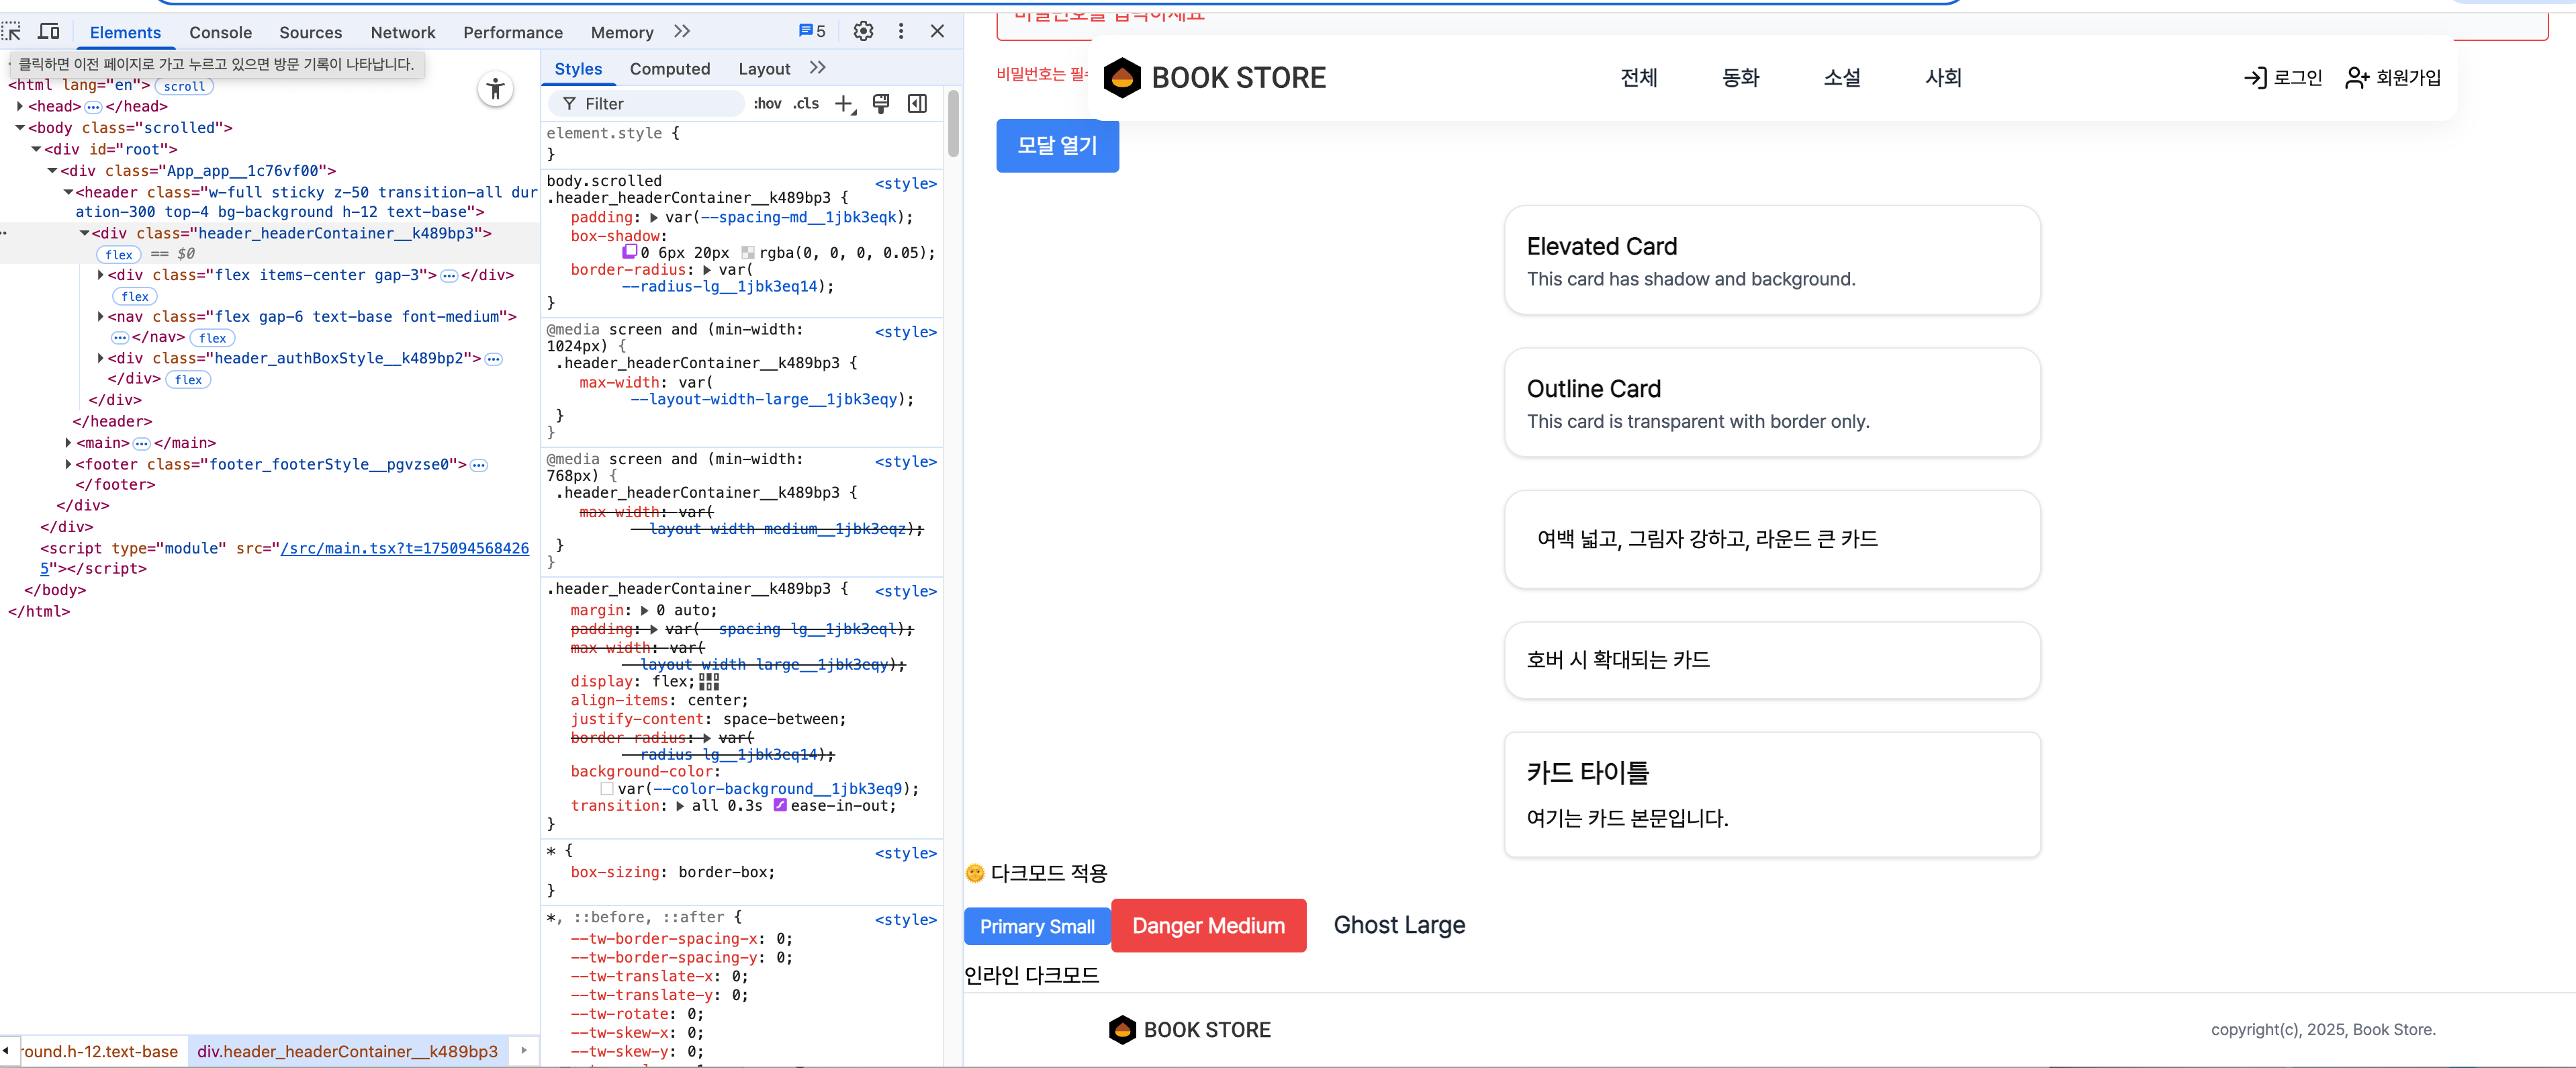Focus the Styles Filter input
Viewport: 2576px width, 1068px height.
pos(646,104)
